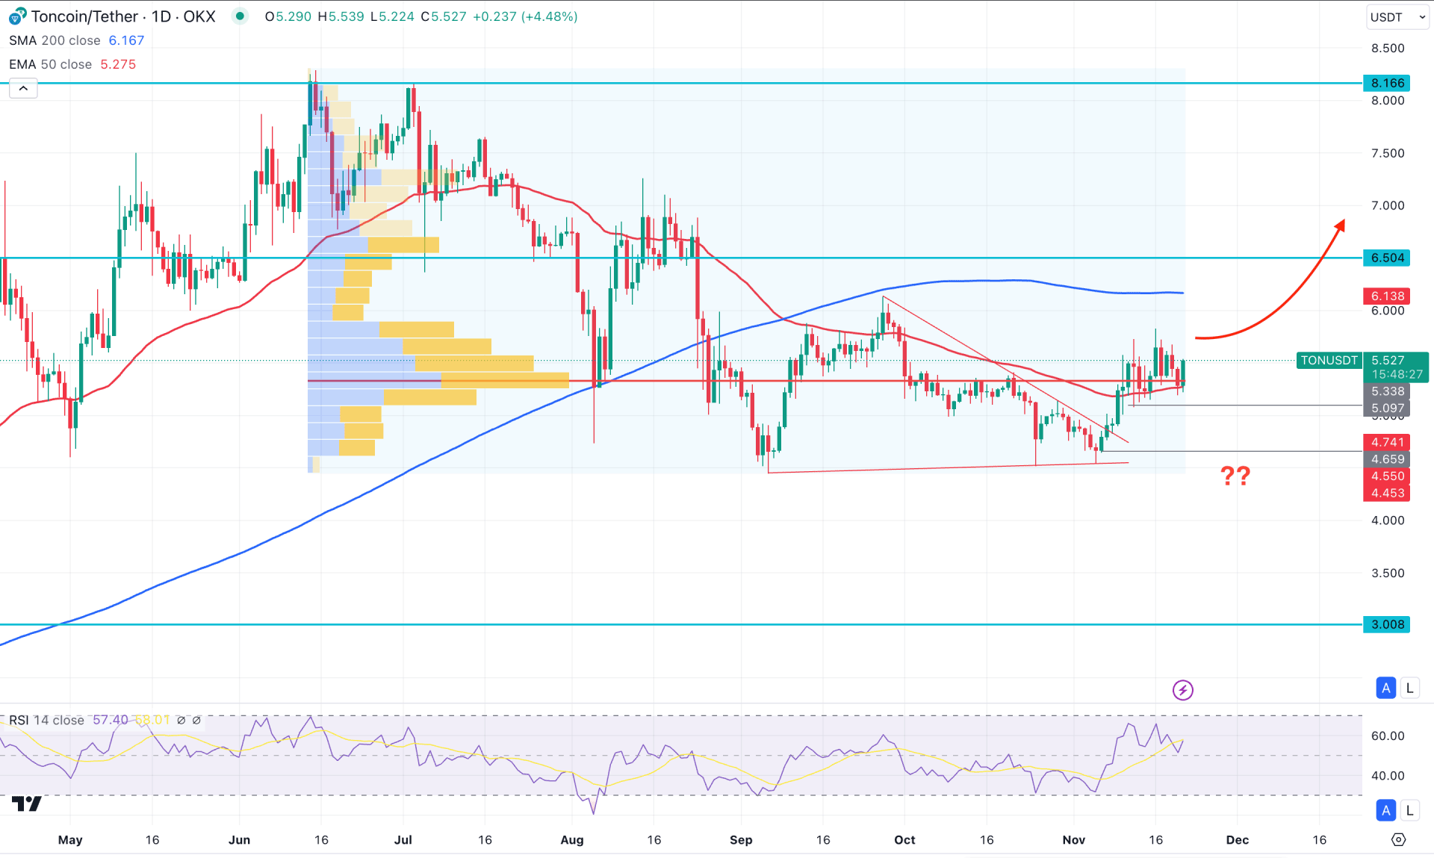
Task: Toggle auto scale A on RSI pane
Action: pyautogui.click(x=1385, y=810)
